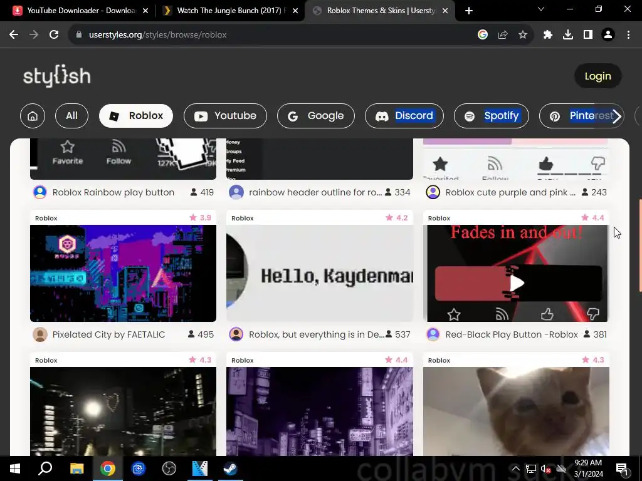Go back to the previous page
Image resolution: width=642 pixels, height=481 pixels.
tap(14, 35)
